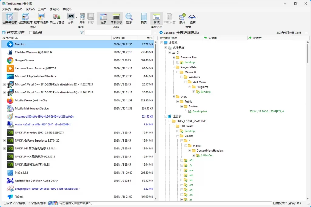Open the 模块(M) menu
Image resolution: width=311 pixels, height=207 pixels.
coord(54,9)
